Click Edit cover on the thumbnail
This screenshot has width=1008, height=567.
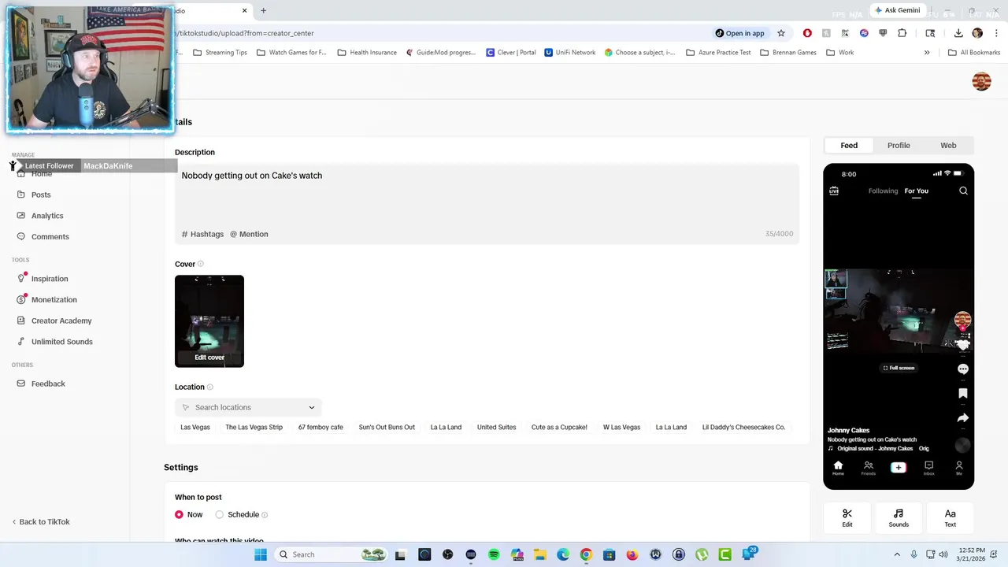209,358
